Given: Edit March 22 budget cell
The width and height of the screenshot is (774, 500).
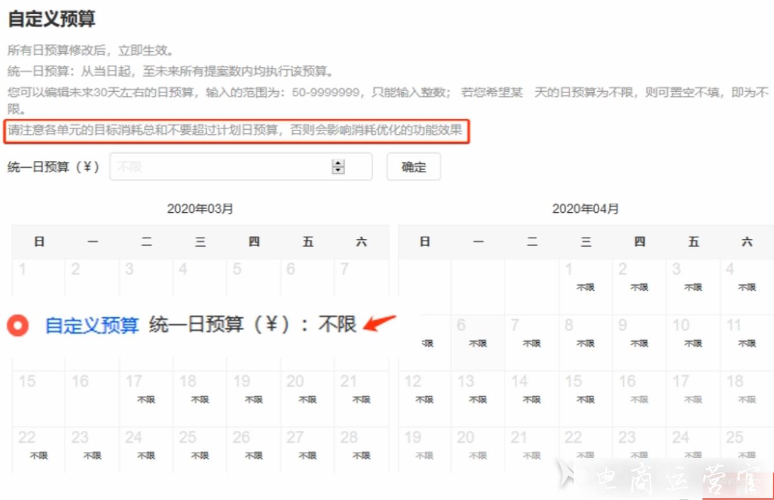Looking at the screenshot, I should coord(39,450).
